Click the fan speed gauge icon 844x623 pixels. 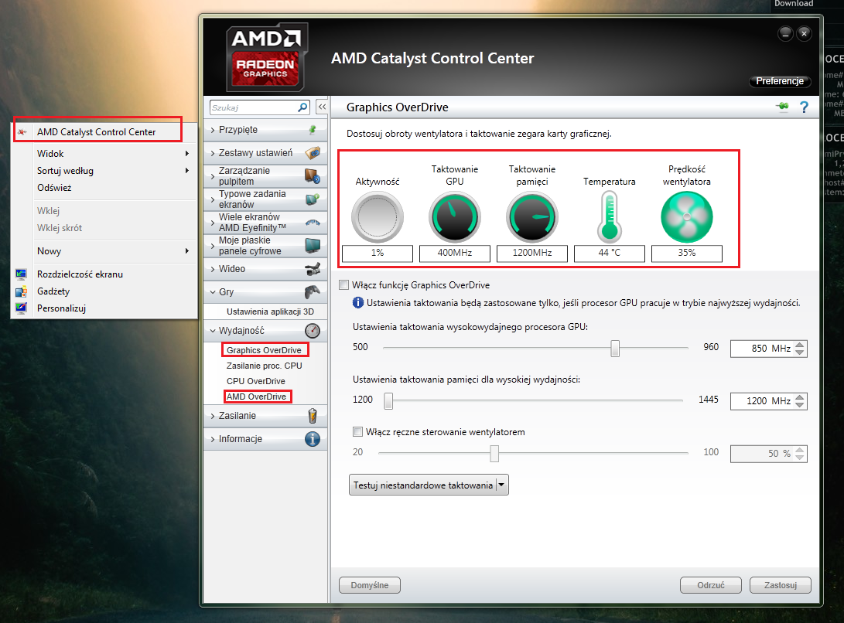[686, 217]
